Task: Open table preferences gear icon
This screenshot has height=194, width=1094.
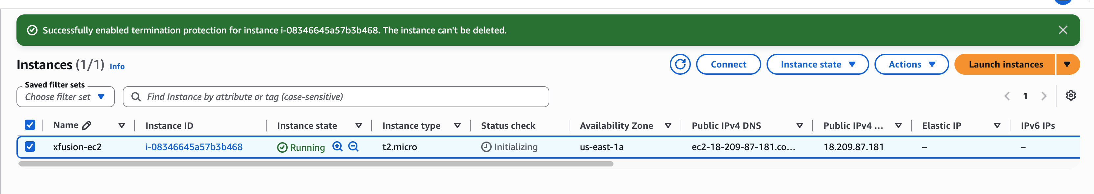Action: (x=1071, y=95)
